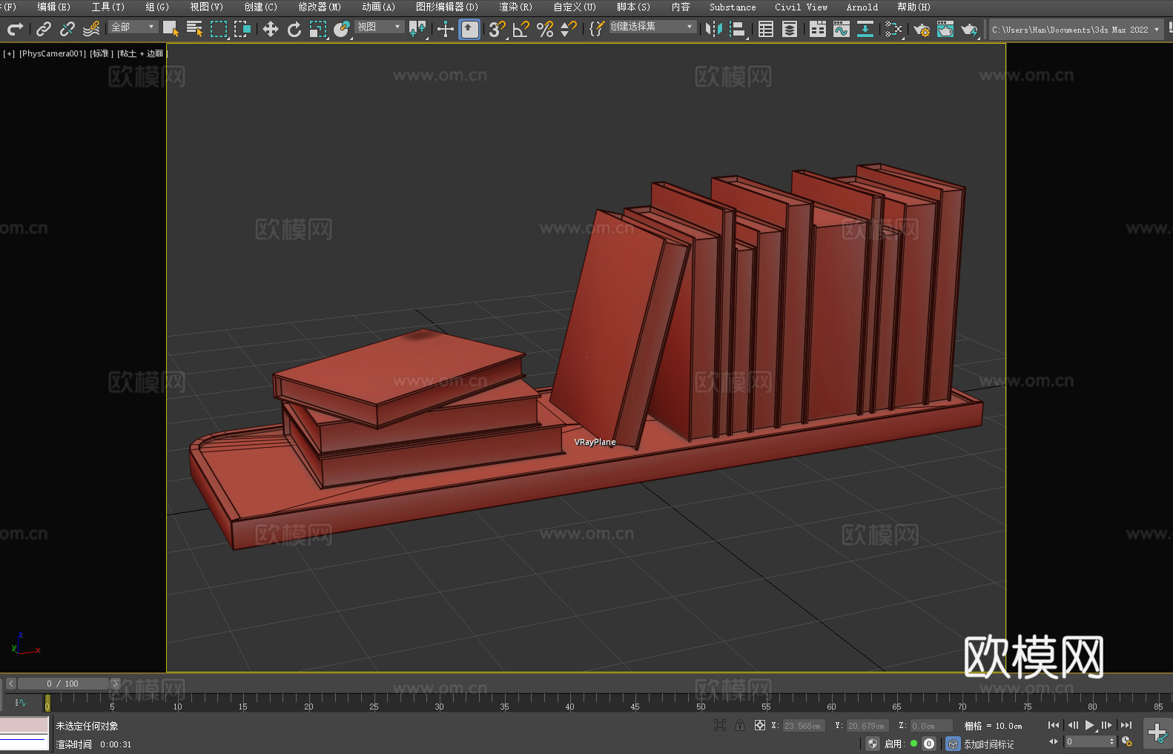Toggle Absolute/Offset transform type-in mode
The image size is (1173, 754).
(760, 725)
